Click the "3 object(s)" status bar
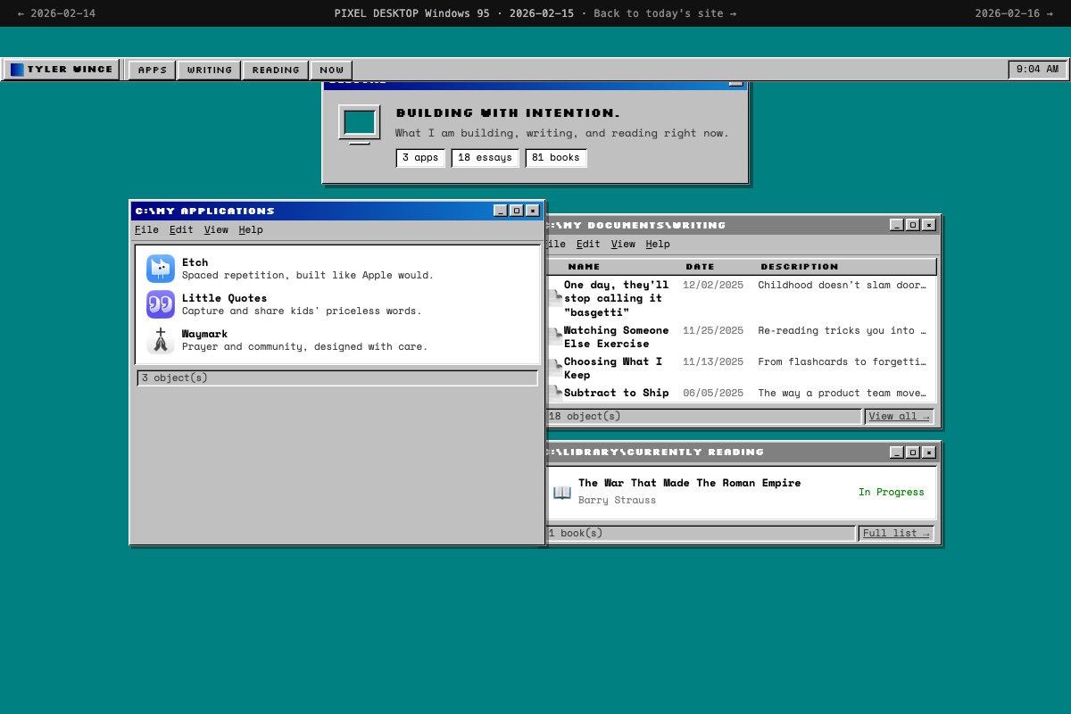Viewport: 1071px width, 714px height. click(337, 378)
